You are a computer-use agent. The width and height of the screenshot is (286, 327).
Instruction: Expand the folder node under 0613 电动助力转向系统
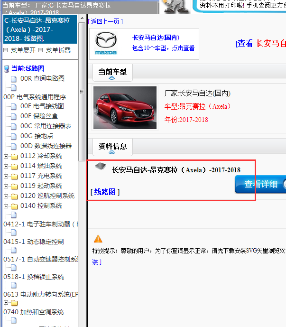coord(6,302)
